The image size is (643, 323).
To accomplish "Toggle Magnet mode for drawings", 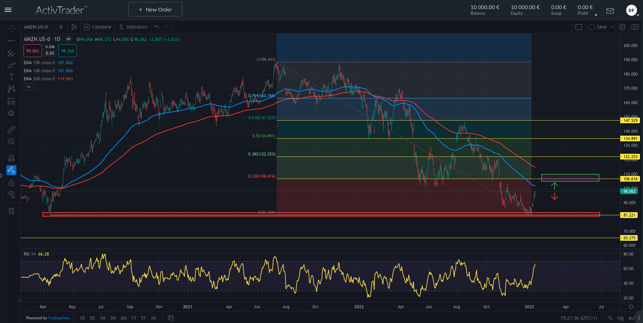I will point(11,158).
